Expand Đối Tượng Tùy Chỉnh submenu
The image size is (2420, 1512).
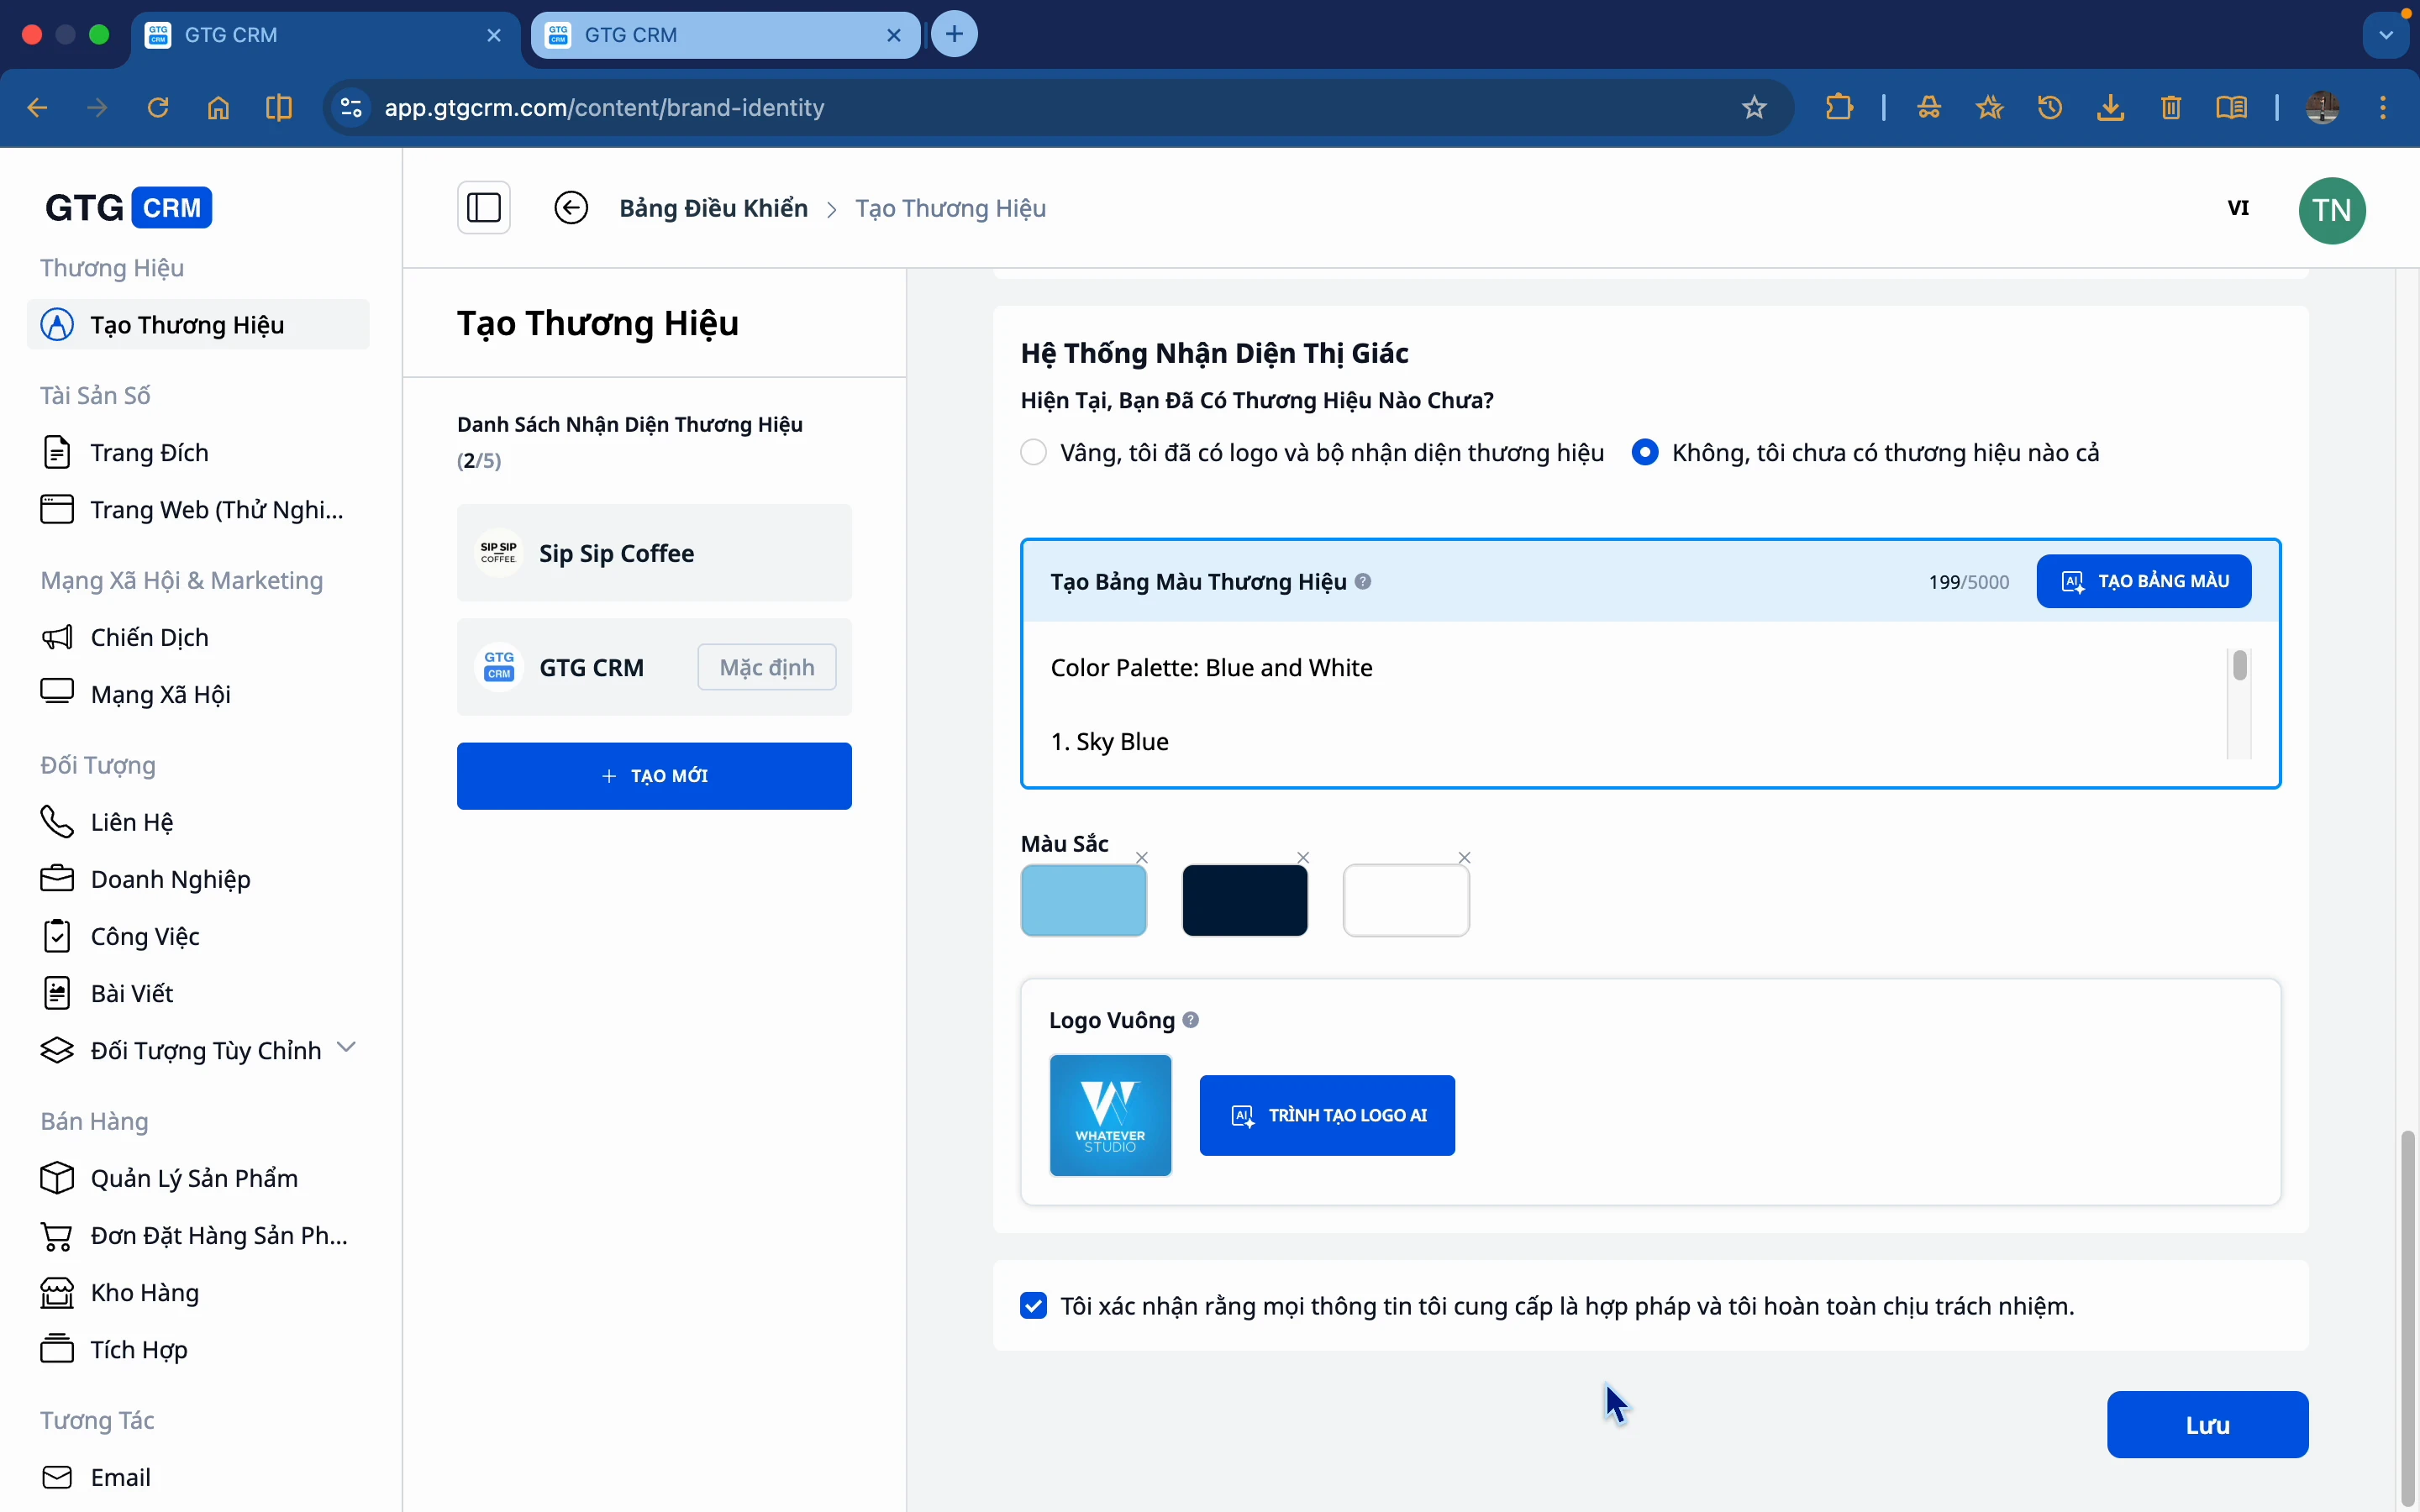(346, 1048)
